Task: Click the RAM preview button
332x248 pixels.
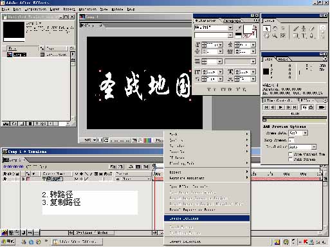Action: (x=322, y=107)
